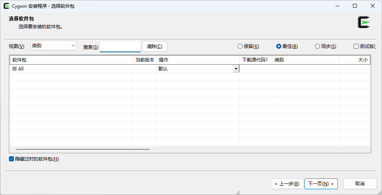The height and width of the screenshot is (195, 382).
Task: Close the Cygwin installer window
Action: click(373, 6)
